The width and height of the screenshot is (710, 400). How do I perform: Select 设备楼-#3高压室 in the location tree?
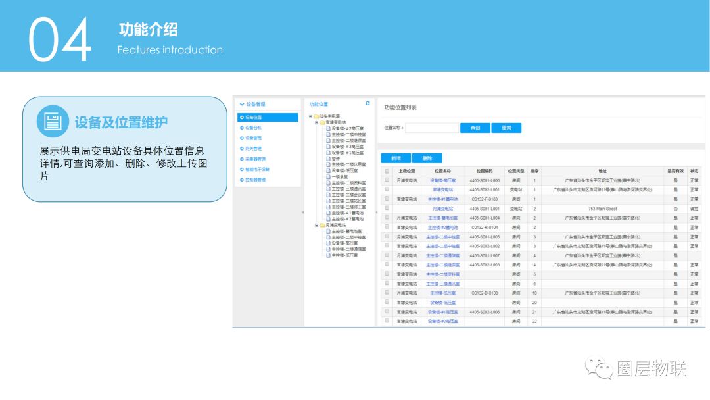tap(347, 147)
